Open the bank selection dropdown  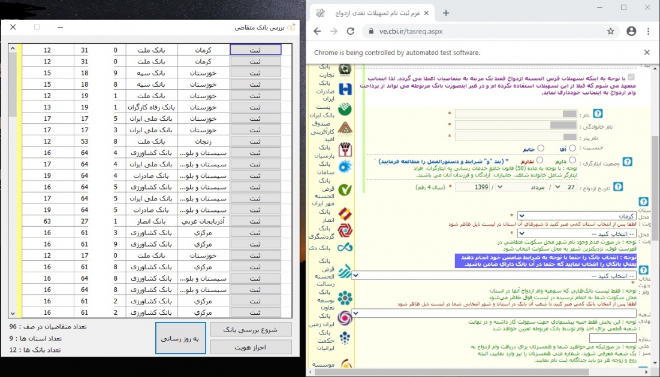point(494,275)
